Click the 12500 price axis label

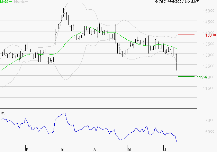(x=209, y=66)
